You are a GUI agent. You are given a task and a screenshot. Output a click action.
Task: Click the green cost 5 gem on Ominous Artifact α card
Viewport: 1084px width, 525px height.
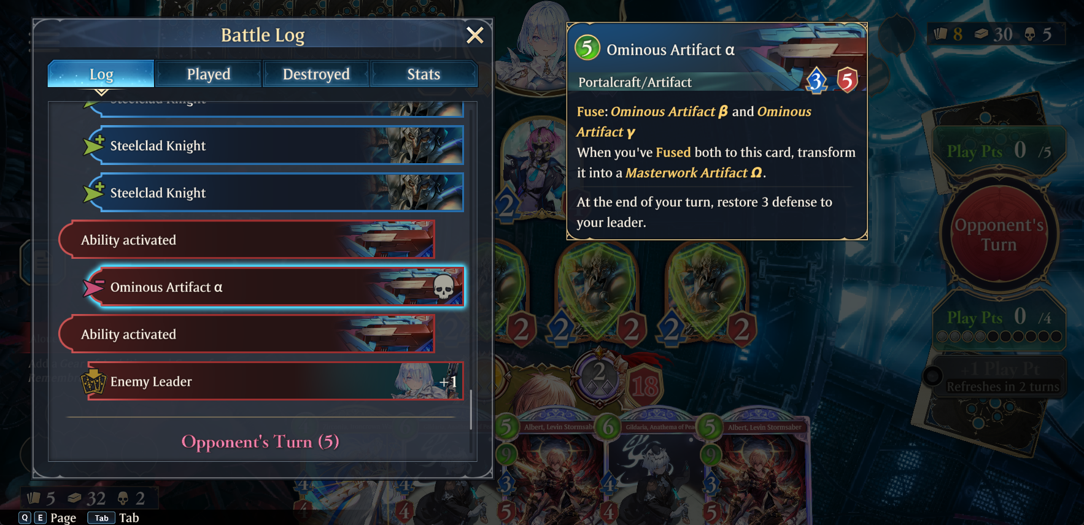[587, 48]
